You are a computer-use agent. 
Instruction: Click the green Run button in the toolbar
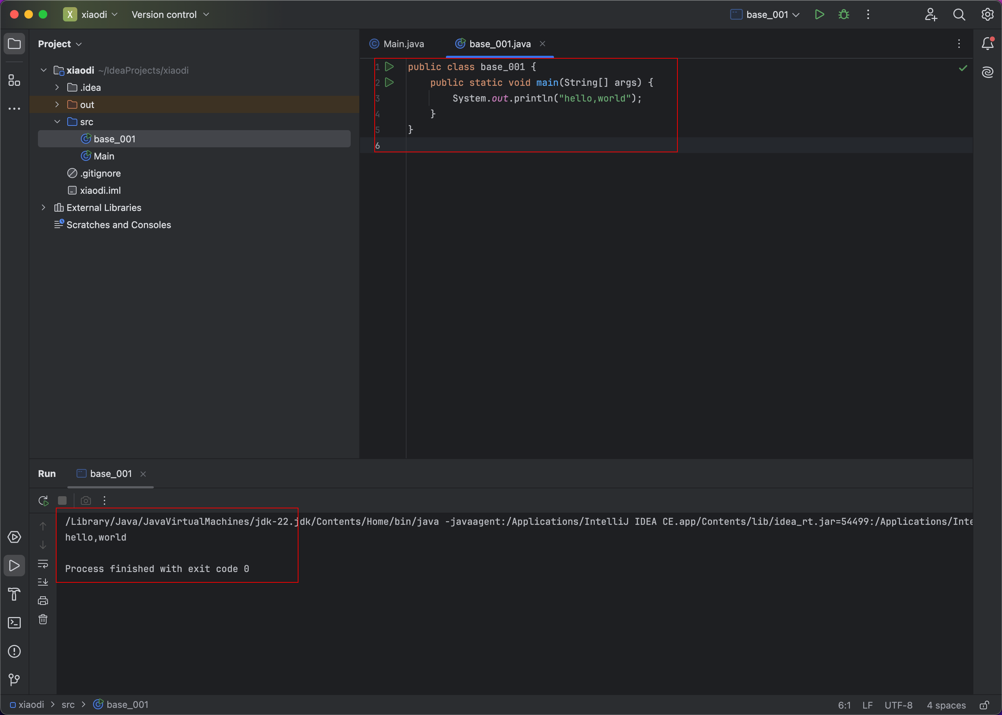819,14
